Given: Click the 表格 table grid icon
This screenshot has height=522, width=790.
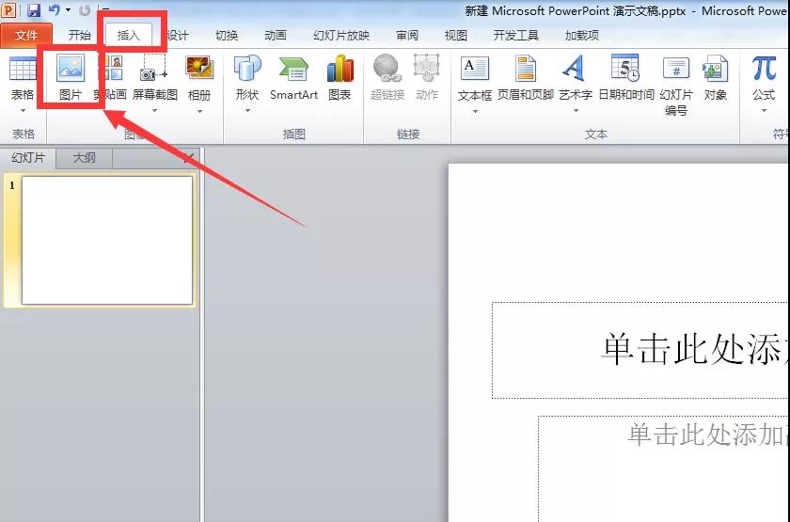Looking at the screenshot, I should coord(23,69).
